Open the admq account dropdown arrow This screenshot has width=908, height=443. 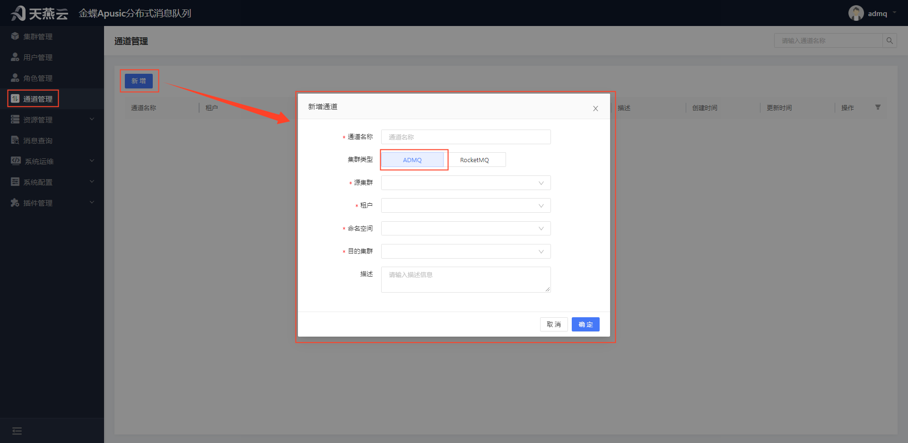(x=894, y=13)
